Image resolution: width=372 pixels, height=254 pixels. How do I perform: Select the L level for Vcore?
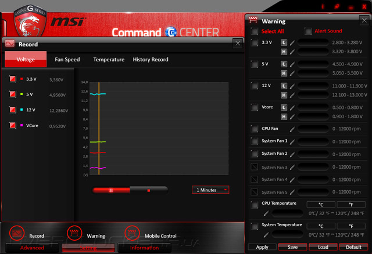coord(284,107)
